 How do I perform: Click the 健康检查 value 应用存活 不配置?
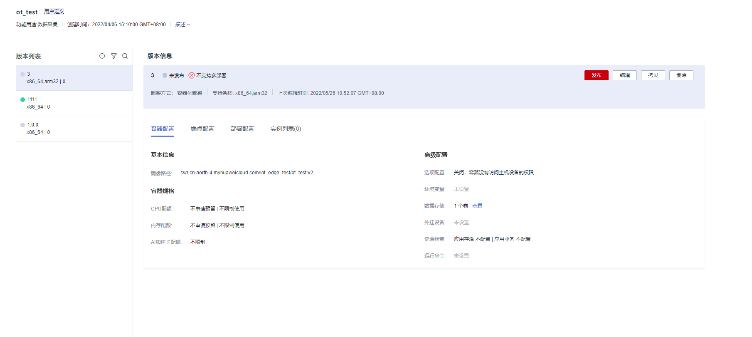click(472, 239)
